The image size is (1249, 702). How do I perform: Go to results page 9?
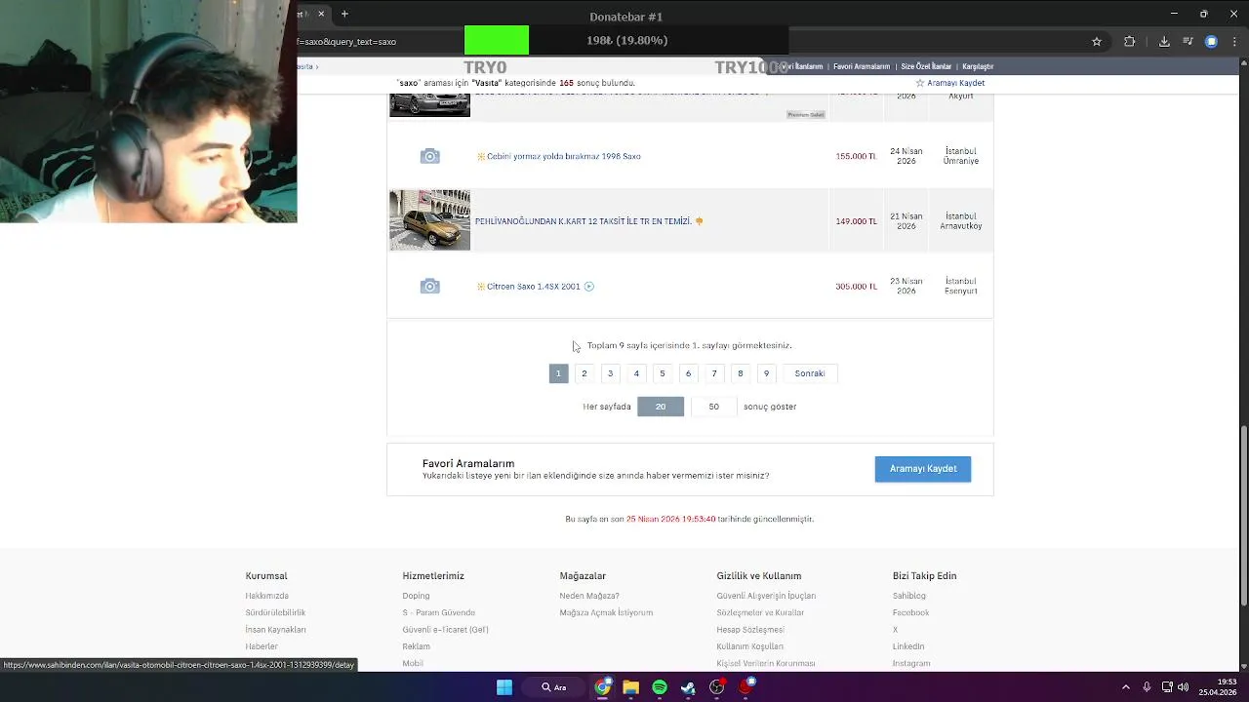coord(766,373)
